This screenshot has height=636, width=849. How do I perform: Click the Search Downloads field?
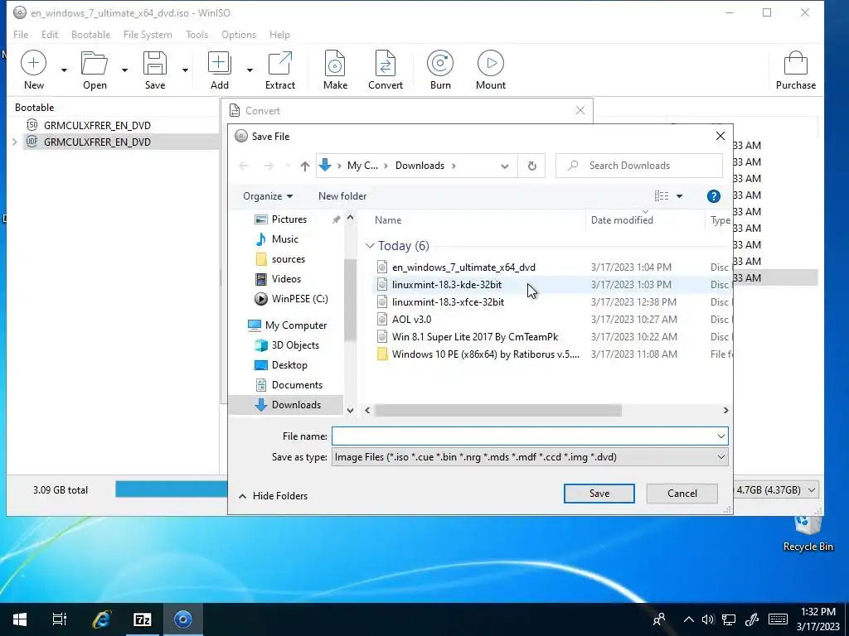(x=639, y=166)
